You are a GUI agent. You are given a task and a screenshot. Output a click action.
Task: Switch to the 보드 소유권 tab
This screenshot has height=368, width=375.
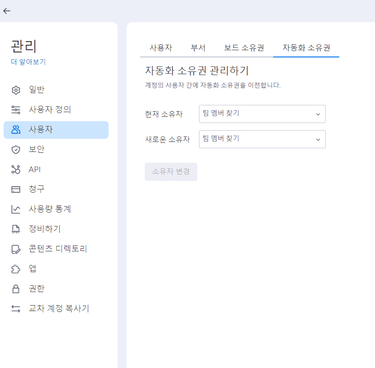[244, 48]
